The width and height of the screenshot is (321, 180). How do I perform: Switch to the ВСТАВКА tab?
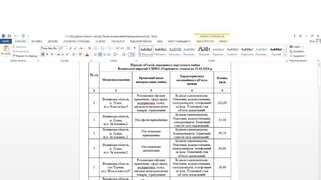click(x=36, y=41)
